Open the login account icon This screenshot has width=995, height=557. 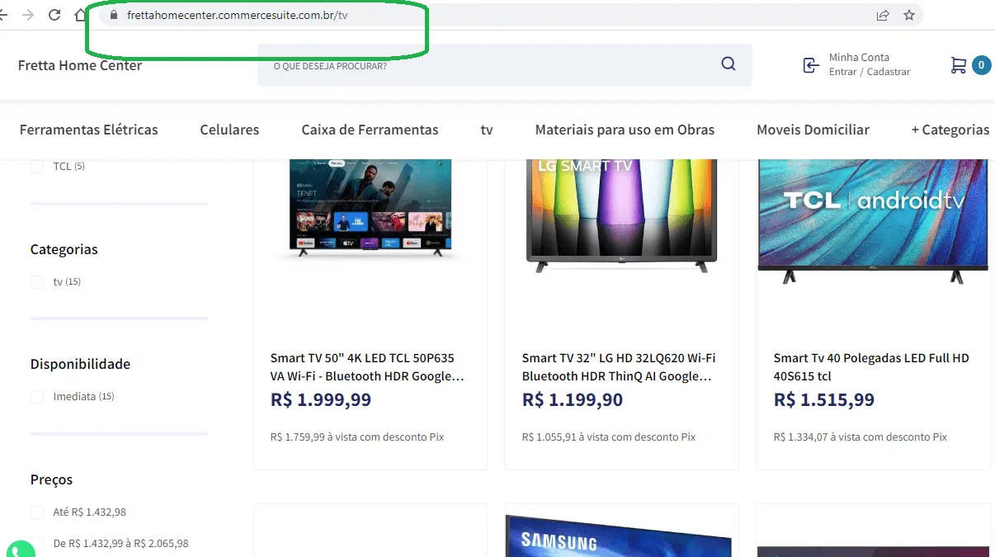click(811, 65)
